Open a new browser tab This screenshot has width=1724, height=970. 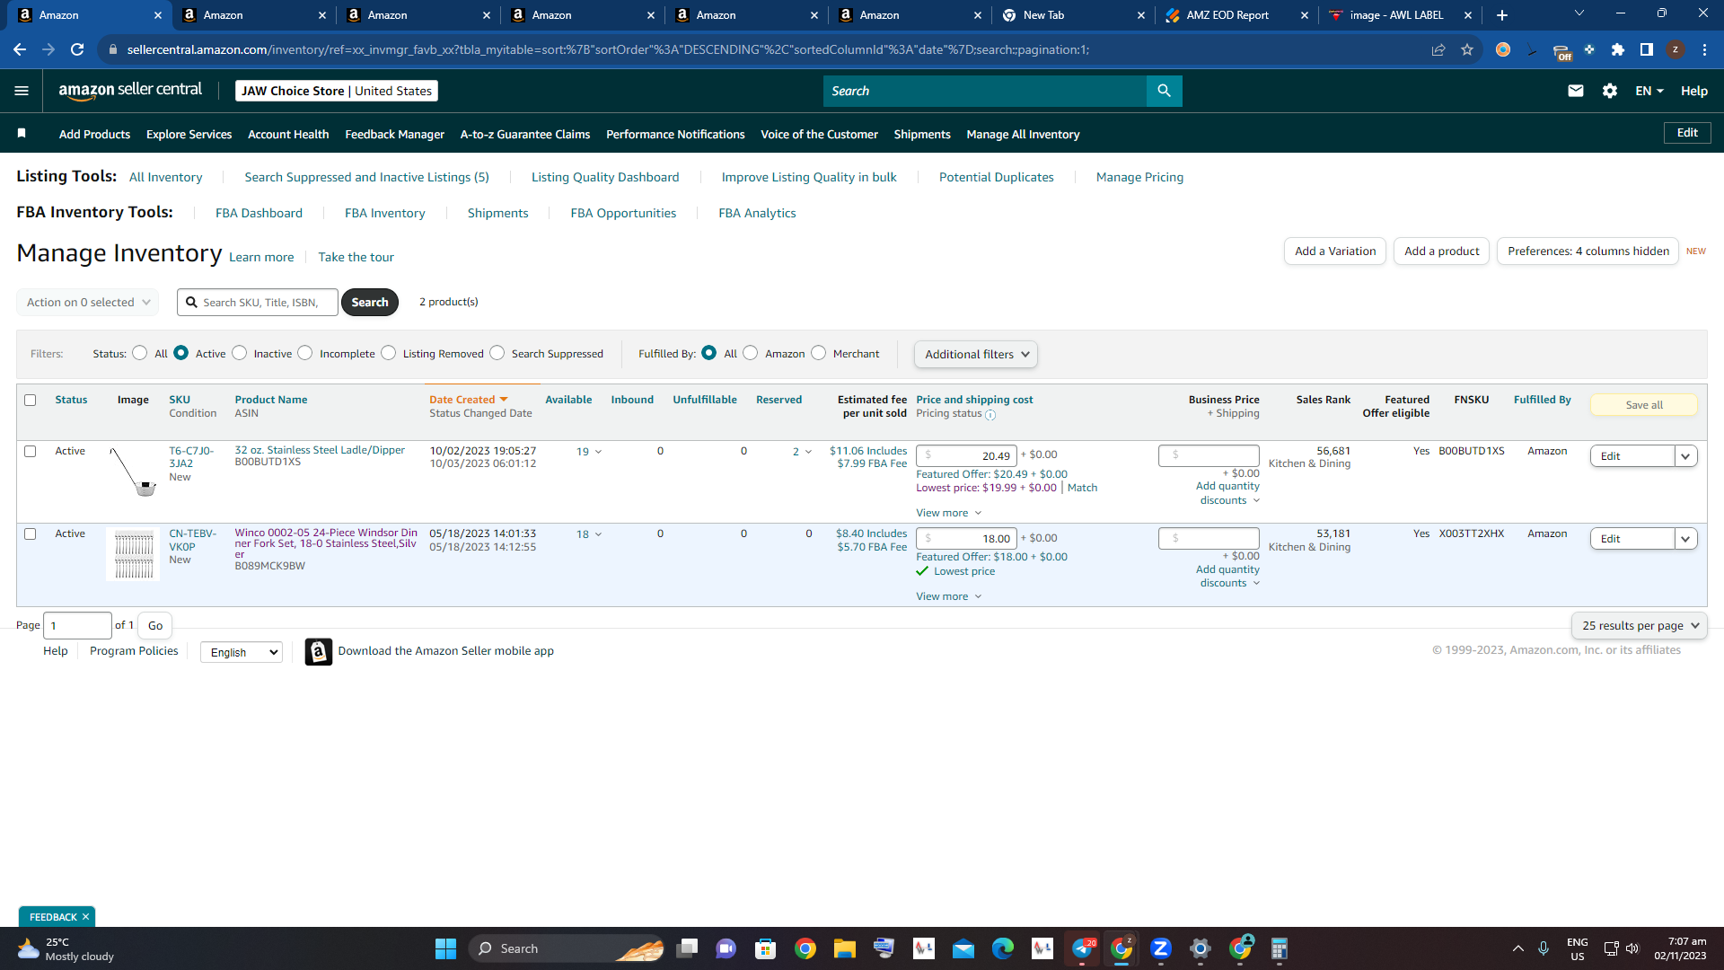click(x=1502, y=15)
